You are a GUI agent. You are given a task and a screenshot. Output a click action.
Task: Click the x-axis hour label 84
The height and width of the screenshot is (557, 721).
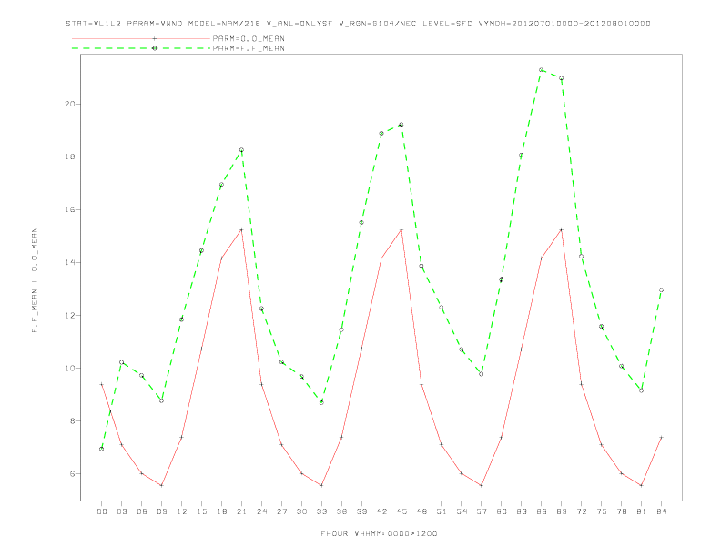click(x=661, y=511)
